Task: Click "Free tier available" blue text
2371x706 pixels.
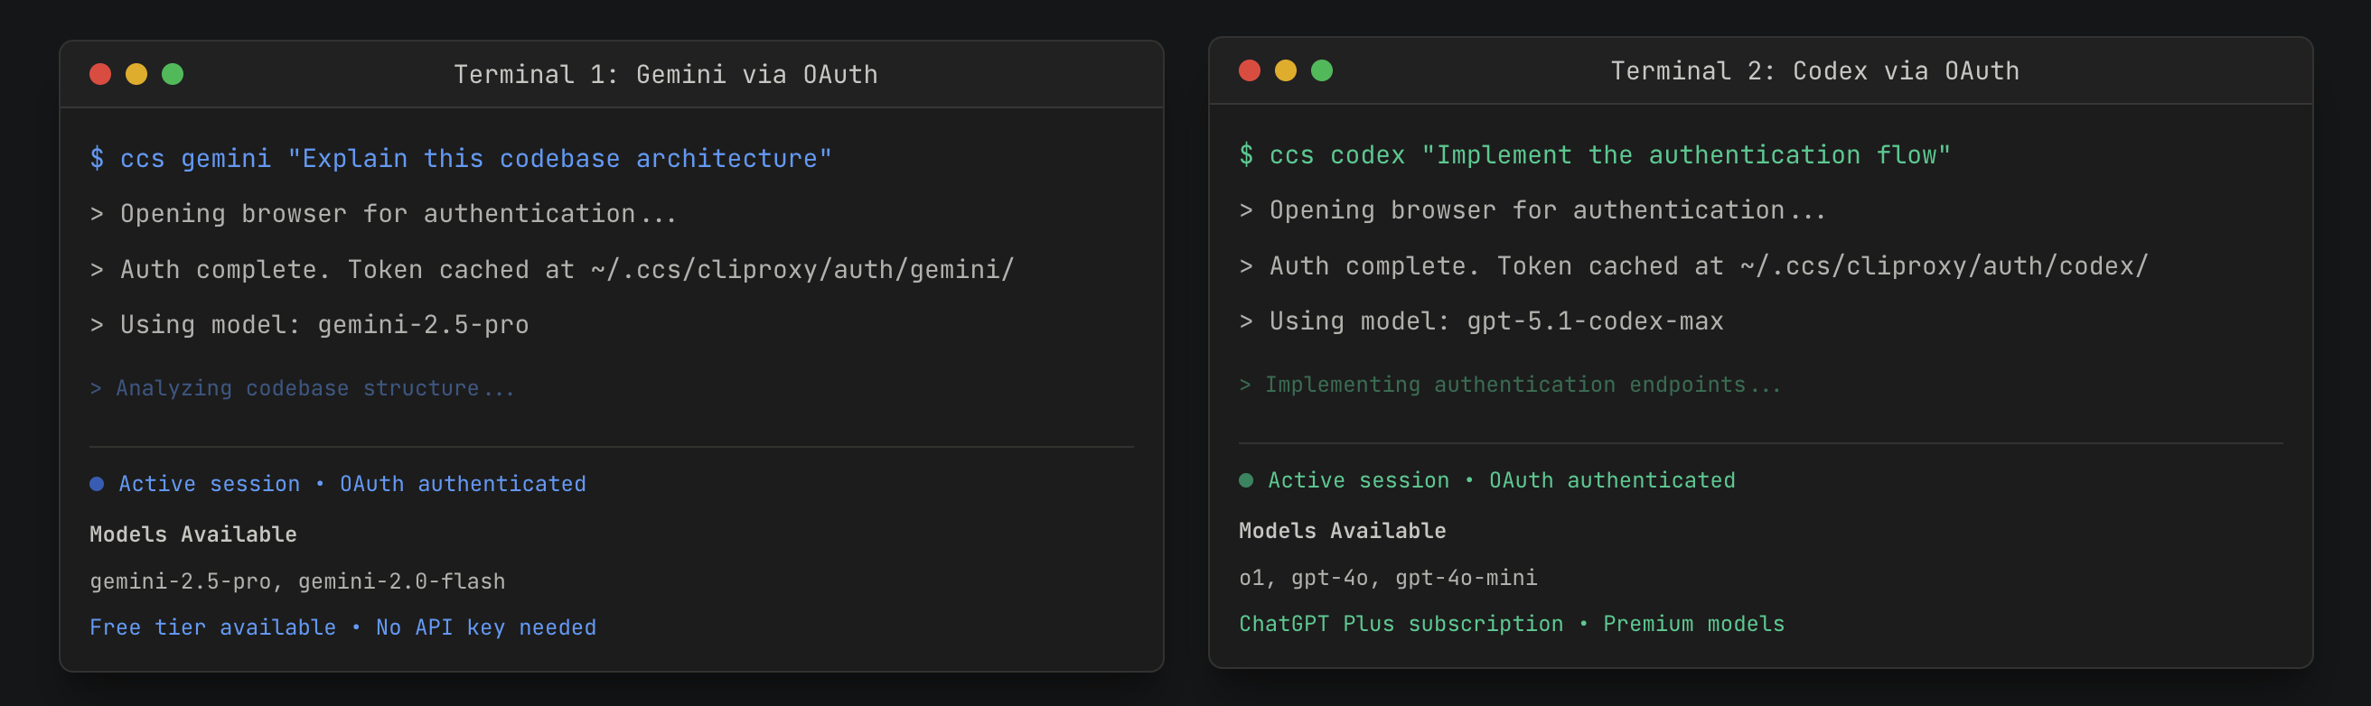Action: click(x=212, y=627)
